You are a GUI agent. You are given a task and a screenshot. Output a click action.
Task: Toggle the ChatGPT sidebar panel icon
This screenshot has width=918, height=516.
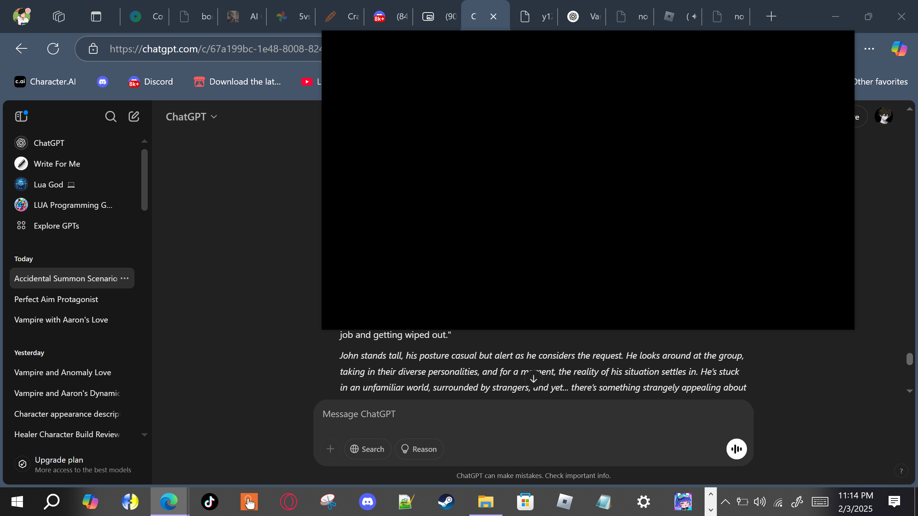tap(21, 116)
